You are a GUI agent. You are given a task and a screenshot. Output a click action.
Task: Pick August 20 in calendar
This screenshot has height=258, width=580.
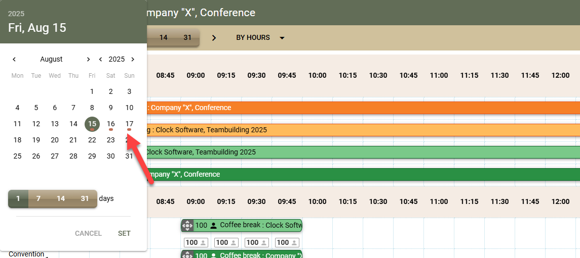coord(55,140)
